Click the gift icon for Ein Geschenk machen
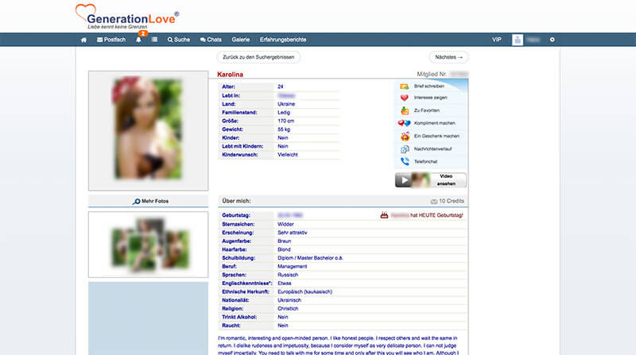 pos(405,136)
